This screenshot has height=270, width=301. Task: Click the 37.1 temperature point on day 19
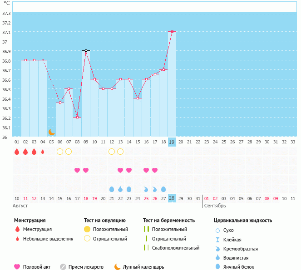(x=172, y=32)
